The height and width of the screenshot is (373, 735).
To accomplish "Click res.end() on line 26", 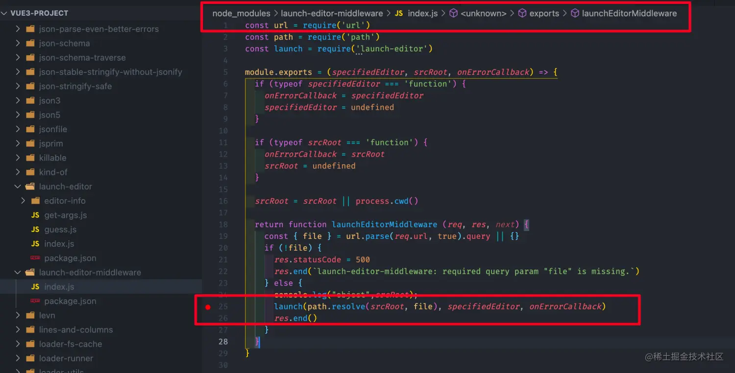I will (295, 319).
